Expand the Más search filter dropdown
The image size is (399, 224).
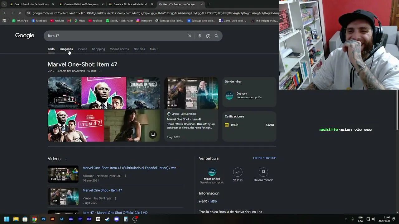(x=154, y=49)
